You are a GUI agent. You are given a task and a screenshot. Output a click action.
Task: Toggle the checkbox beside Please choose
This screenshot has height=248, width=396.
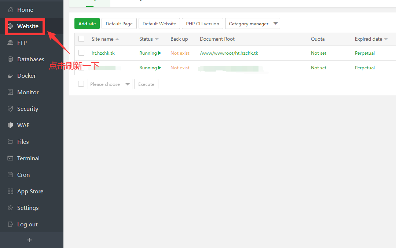point(81,84)
